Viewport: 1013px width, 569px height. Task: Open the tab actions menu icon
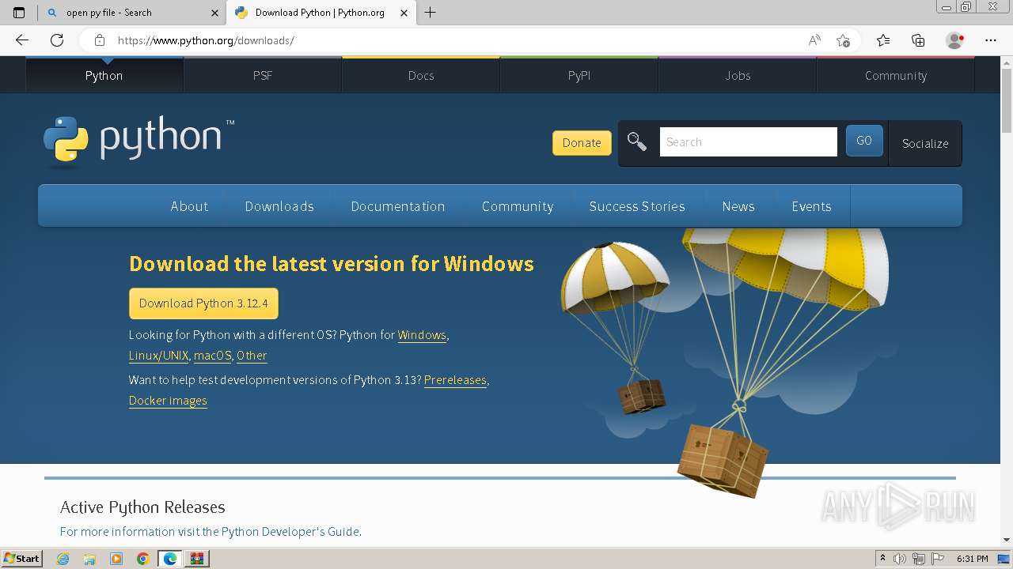(x=19, y=13)
